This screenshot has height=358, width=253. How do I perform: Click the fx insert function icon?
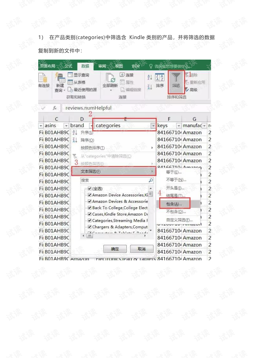55,108
